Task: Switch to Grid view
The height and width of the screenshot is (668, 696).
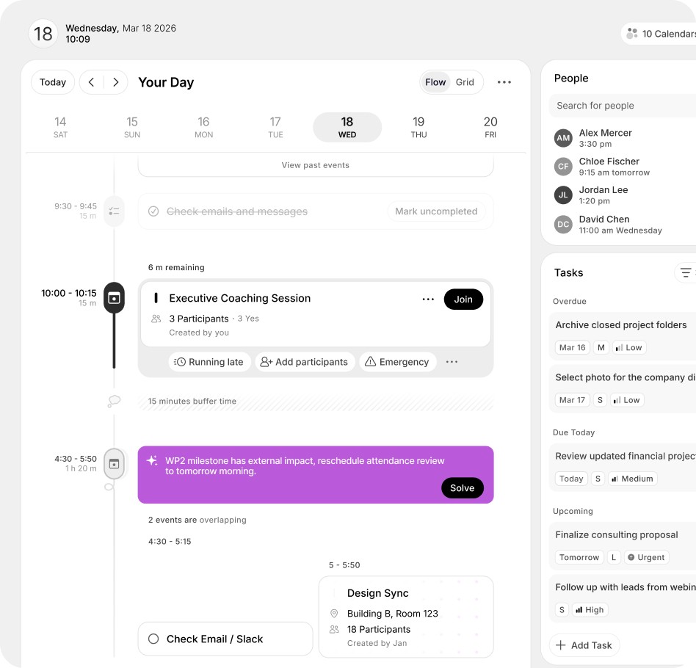Action: (x=465, y=82)
